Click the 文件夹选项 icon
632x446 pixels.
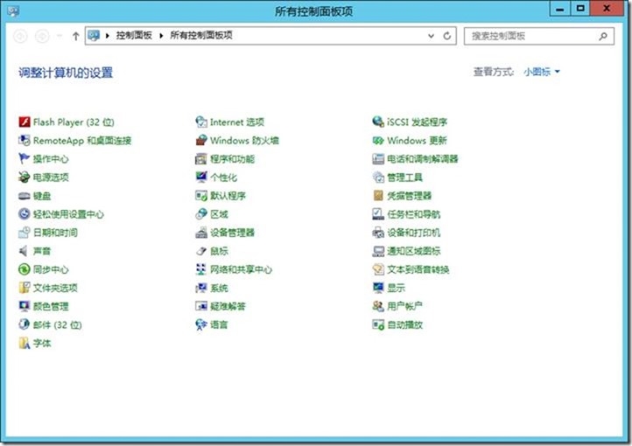(25, 288)
